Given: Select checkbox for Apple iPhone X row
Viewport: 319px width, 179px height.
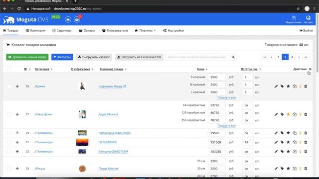Looking at the screenshot, I should (x=9, y=114).
